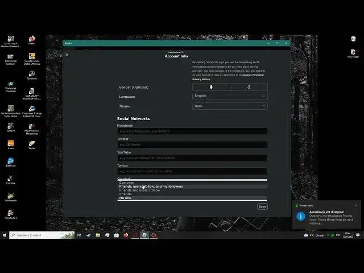Open File Explorer from the taskbar

click(98, 235)
